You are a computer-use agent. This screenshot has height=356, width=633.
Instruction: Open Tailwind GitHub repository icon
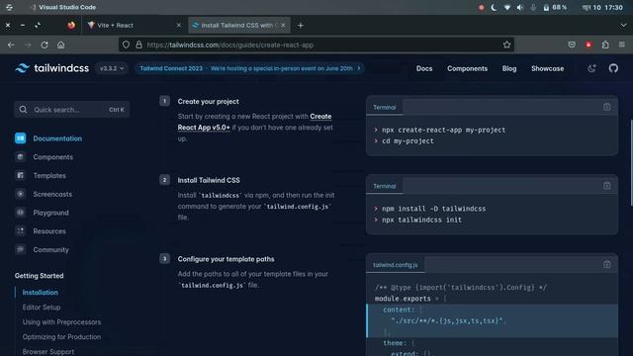click(x=613, y=68)
